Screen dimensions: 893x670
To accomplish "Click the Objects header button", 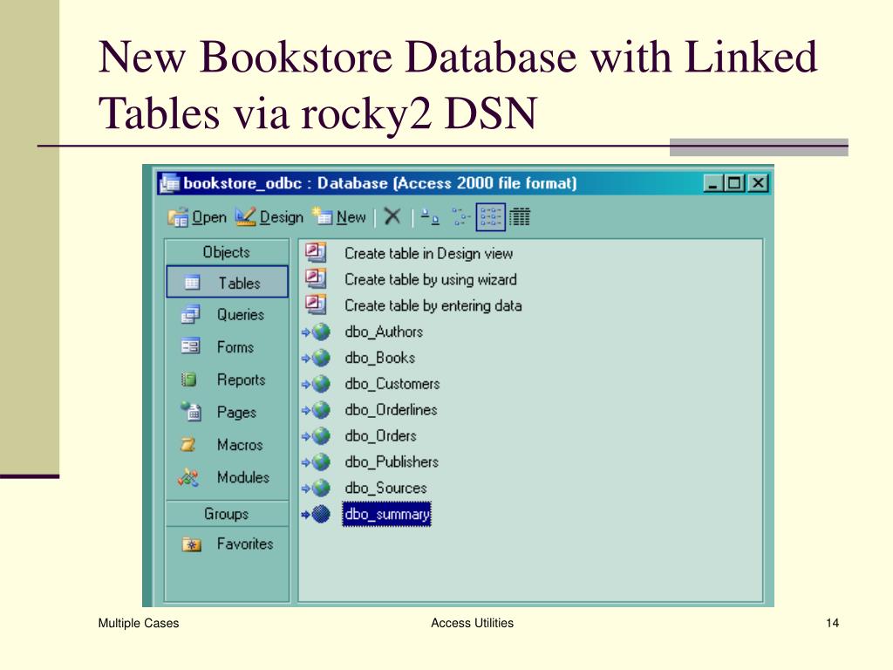I will [x=227, y=252].
